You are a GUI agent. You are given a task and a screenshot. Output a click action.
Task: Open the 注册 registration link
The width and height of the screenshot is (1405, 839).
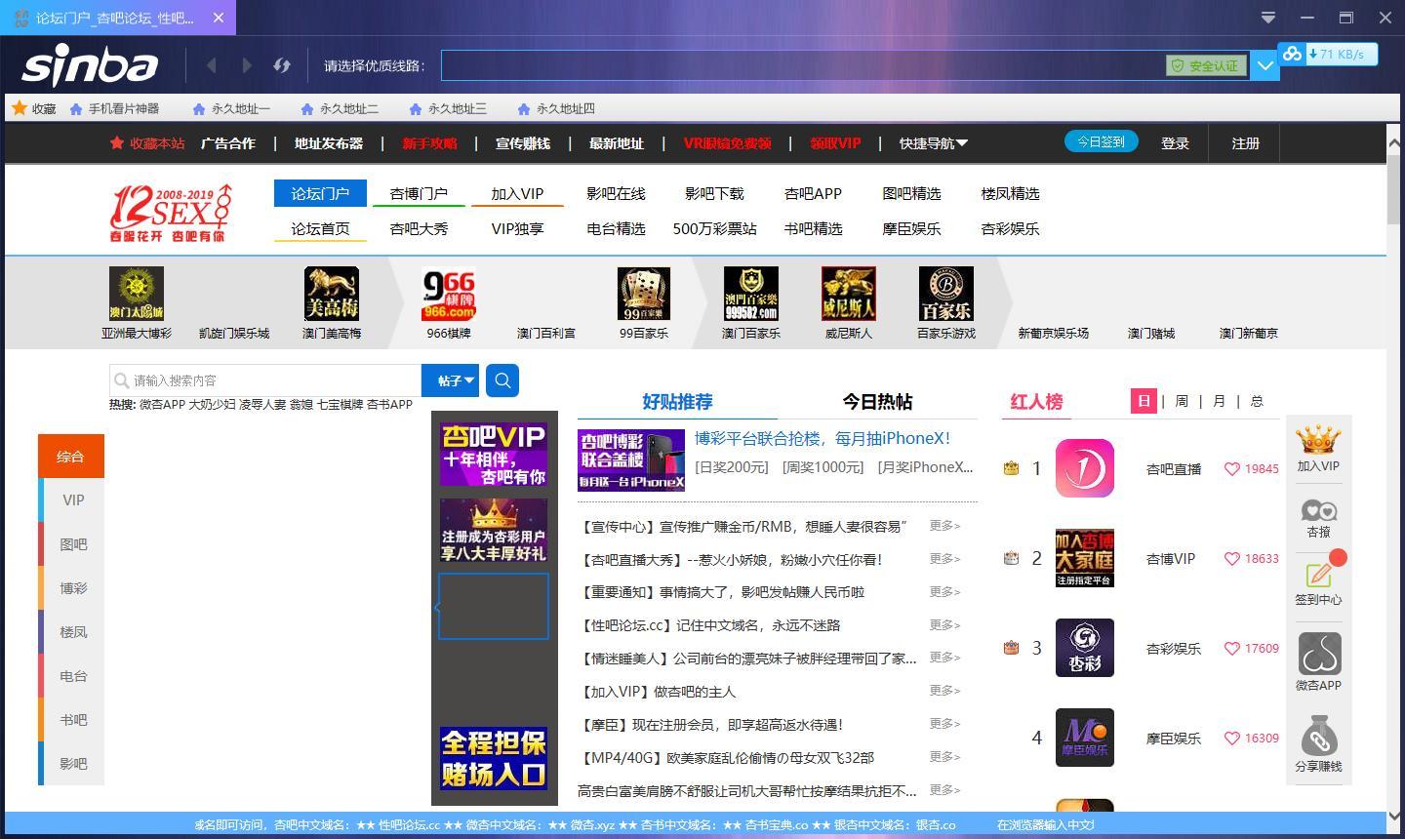pos(1246,143)
